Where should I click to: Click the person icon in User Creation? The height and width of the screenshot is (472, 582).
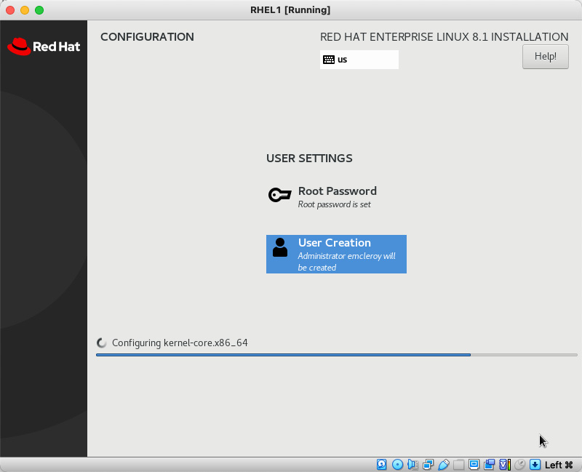pos(280,247)
